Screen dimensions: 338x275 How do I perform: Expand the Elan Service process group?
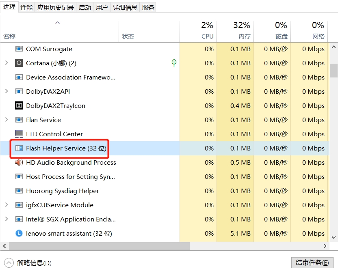point(6,120)
